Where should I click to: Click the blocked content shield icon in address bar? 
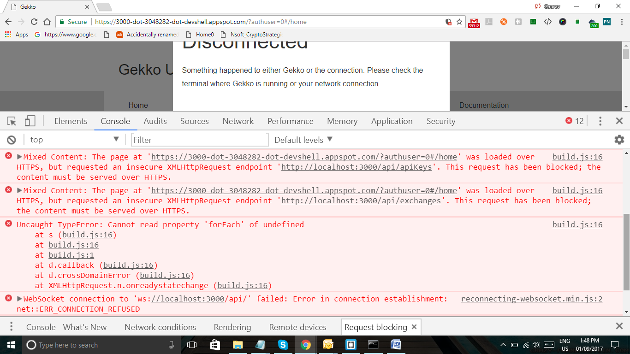[448, 22]
